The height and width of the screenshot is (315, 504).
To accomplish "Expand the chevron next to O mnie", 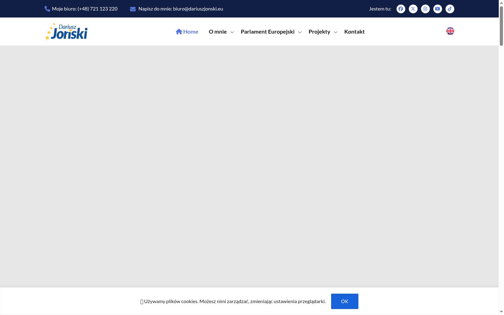I will [x=232, y=32].
